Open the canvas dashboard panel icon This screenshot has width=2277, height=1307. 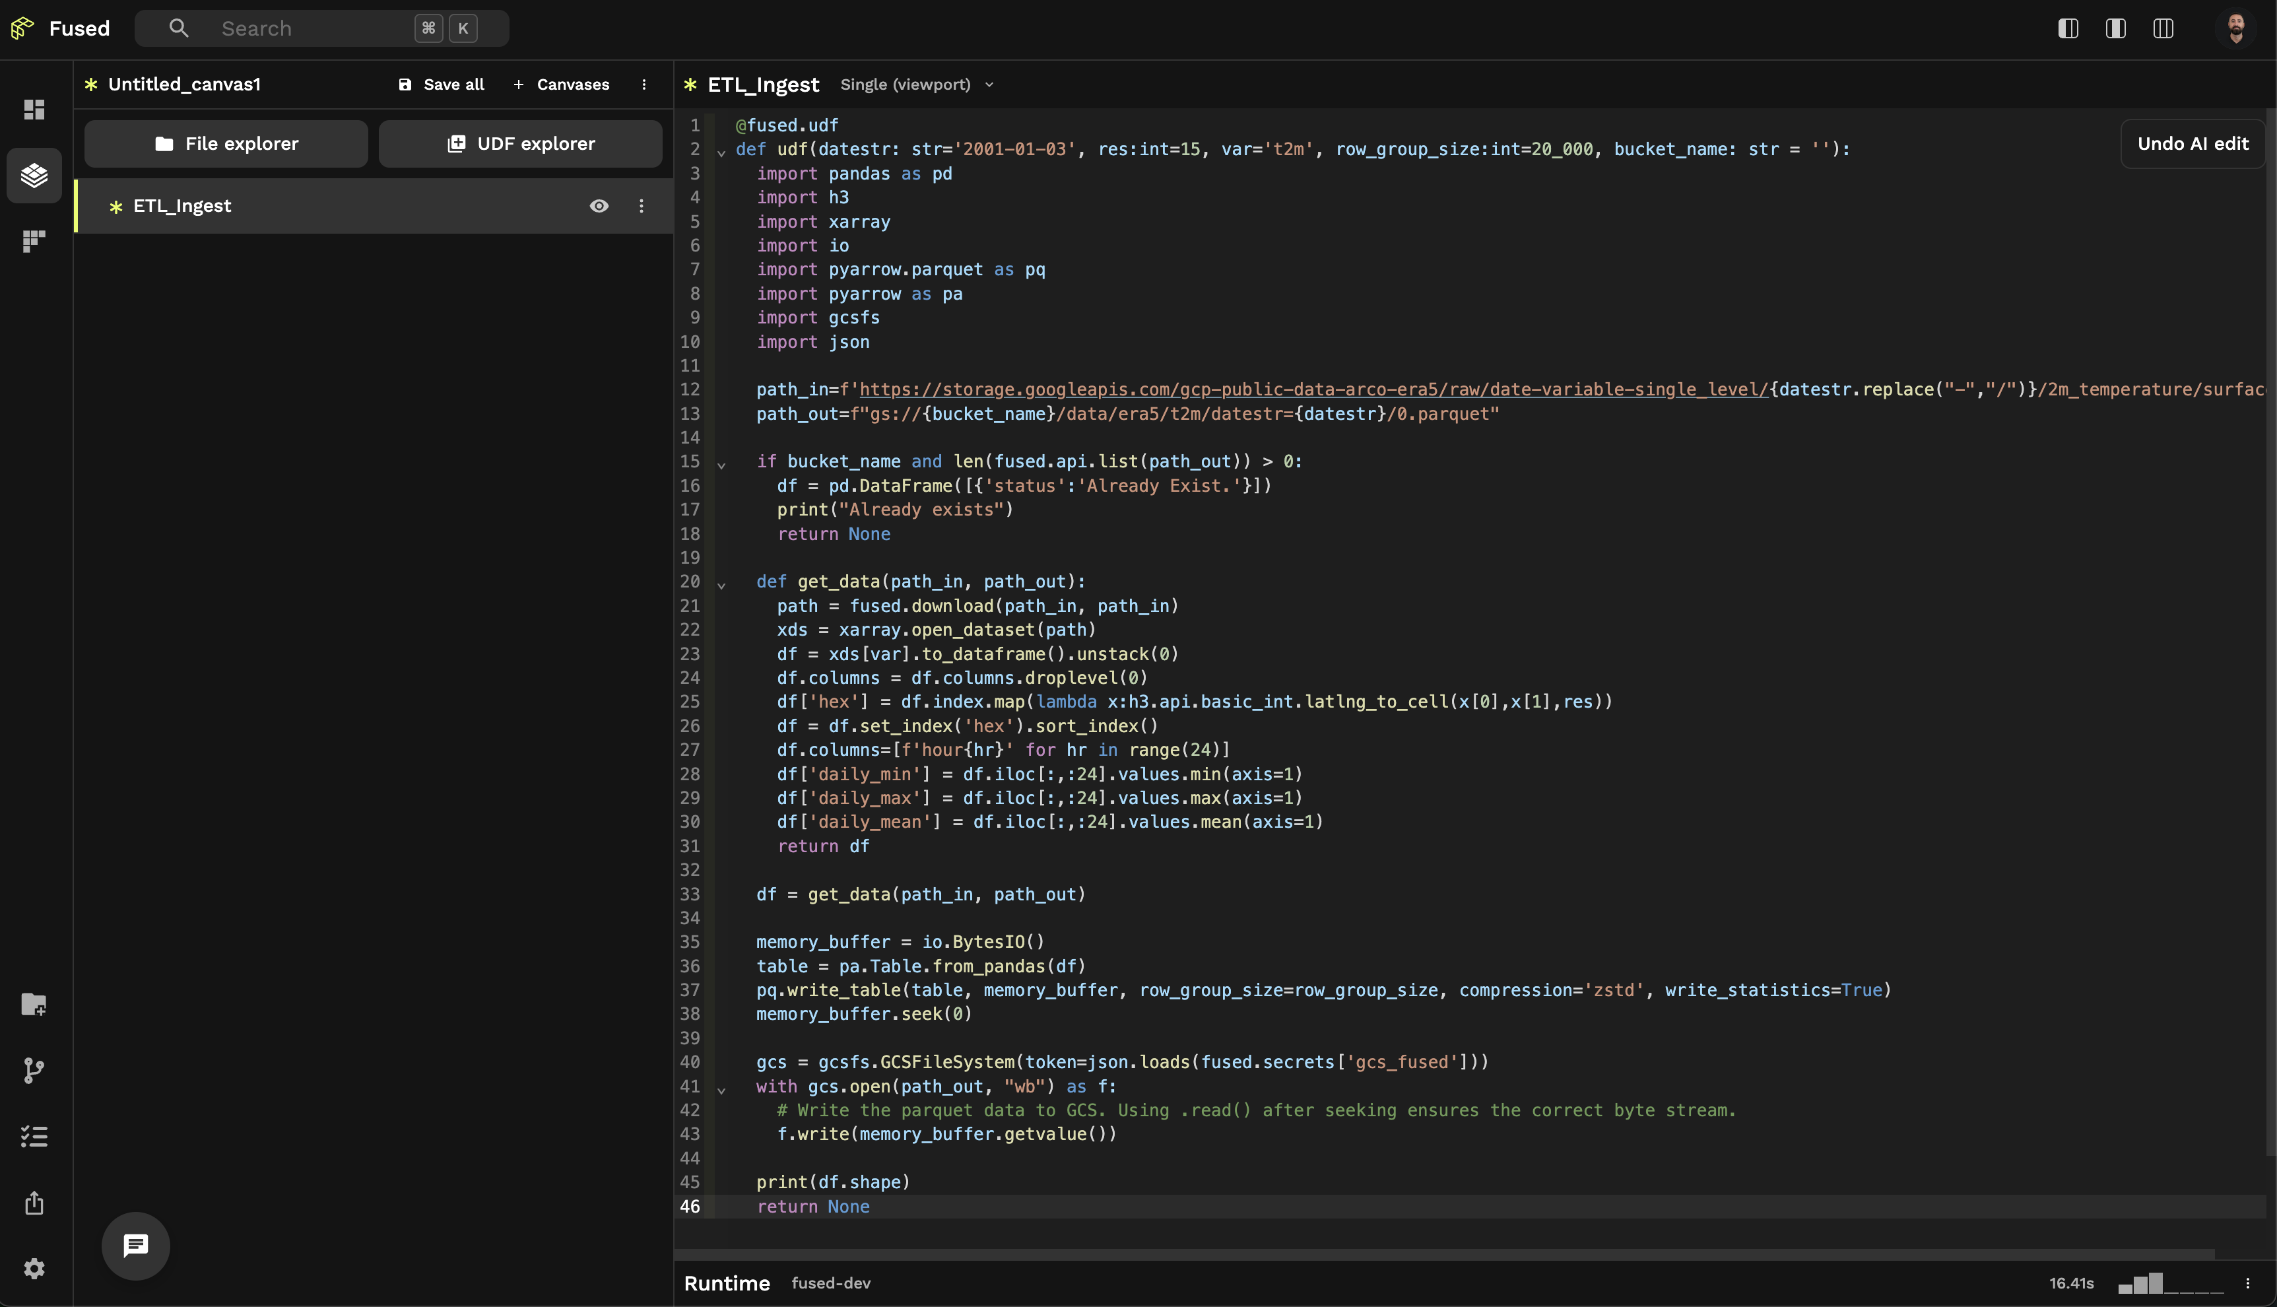tap(34, 110)
